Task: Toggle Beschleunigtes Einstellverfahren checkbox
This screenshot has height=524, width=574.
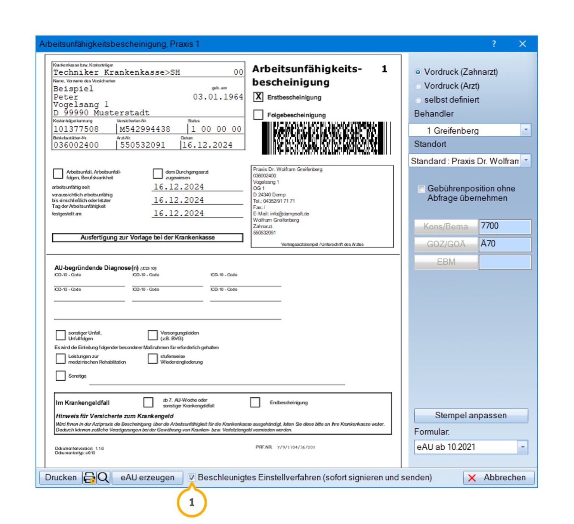Action: (x=192, y=477)
